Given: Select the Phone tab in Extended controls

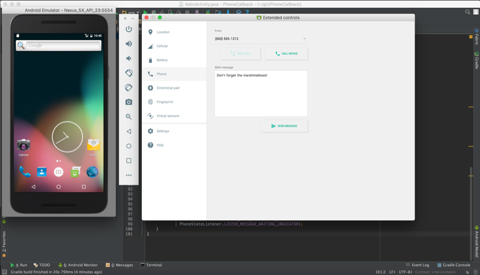Looking at the screenshot, I should coord(174,74).
